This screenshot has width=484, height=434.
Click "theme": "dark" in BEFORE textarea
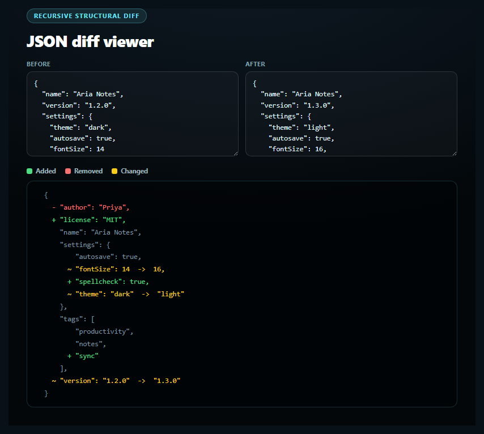80,127
